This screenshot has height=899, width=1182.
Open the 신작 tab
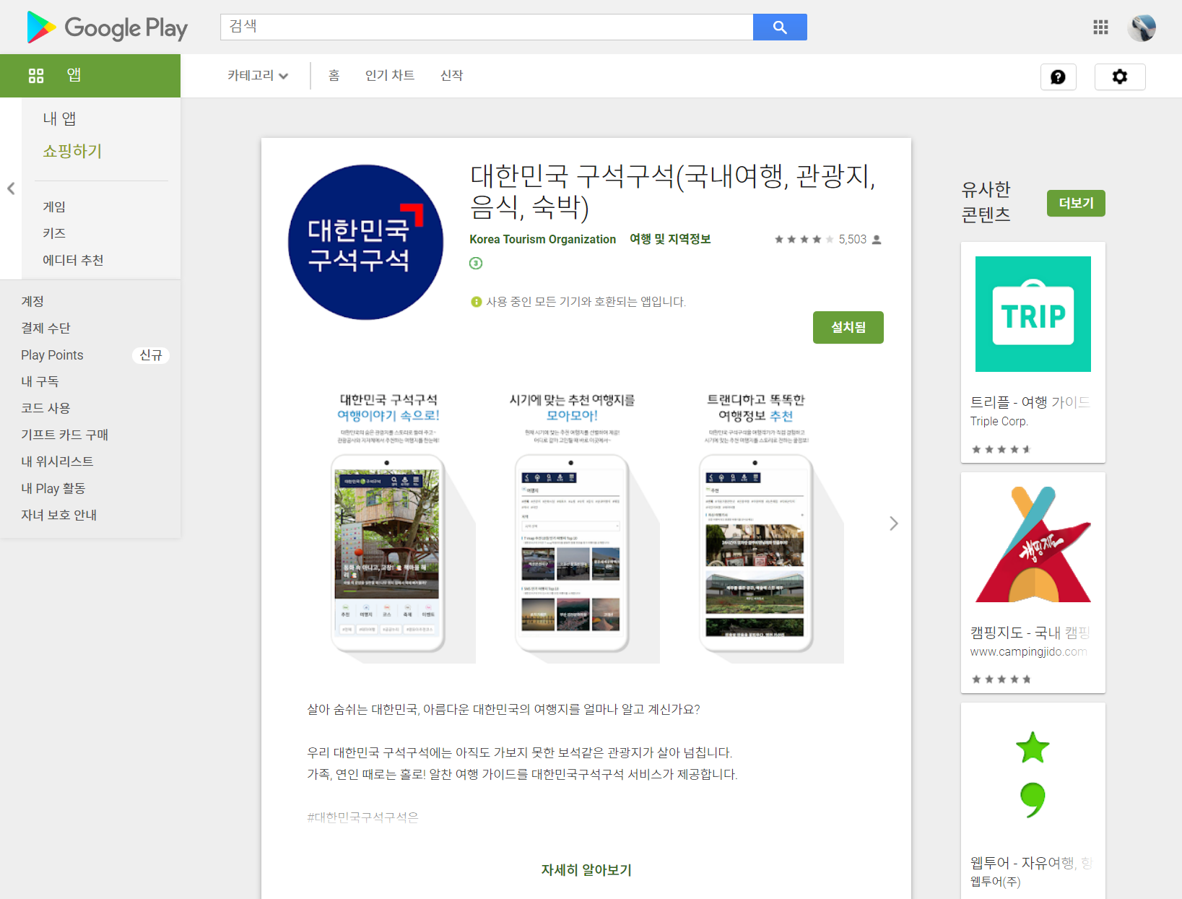point(452,75)
